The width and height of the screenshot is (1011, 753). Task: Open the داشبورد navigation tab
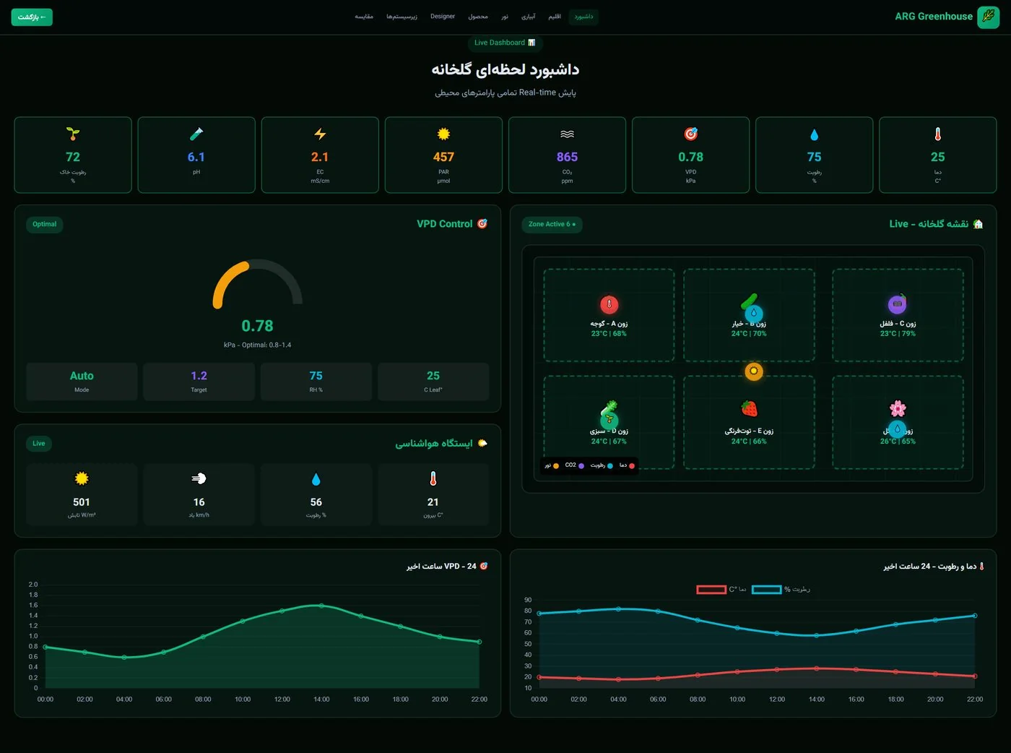(x=583, y=17)
